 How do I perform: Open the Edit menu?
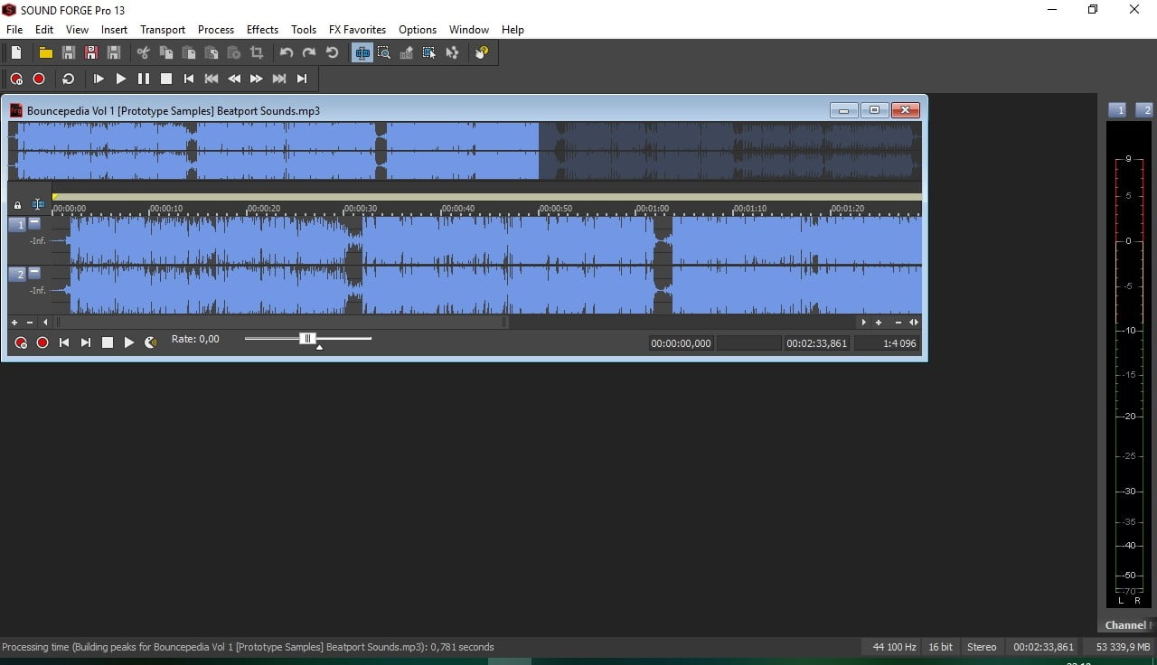click(x=44, y=30)
